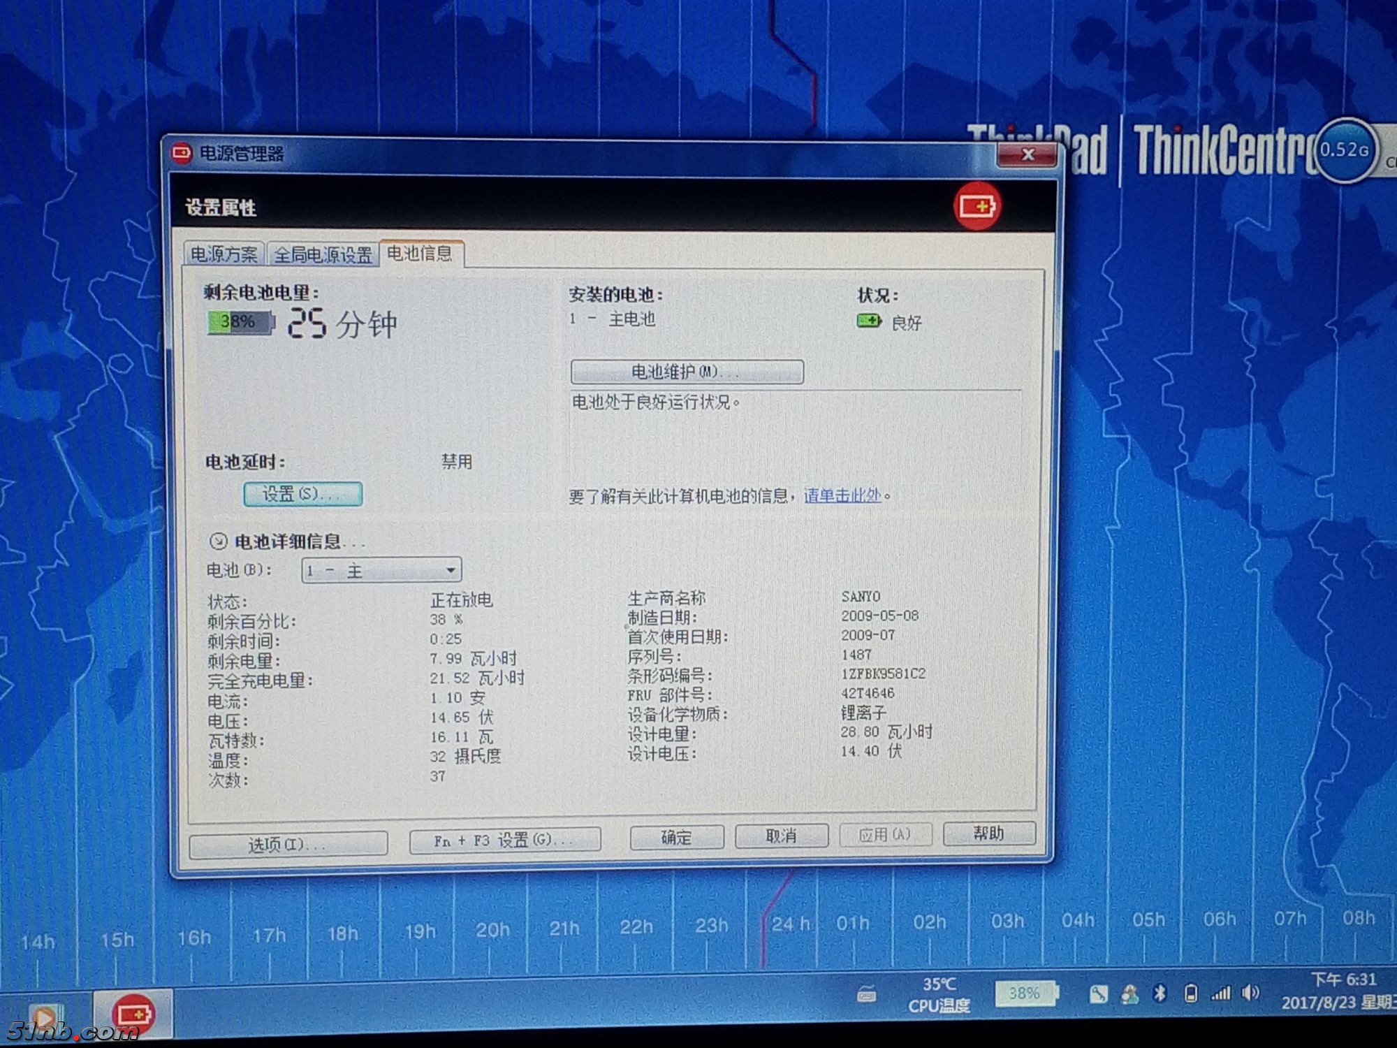The height and width of the screenshot is (1048, 1397).
Task: Click the battery device tray icon
Action: pyautogui.click(x=1191, y=993)
